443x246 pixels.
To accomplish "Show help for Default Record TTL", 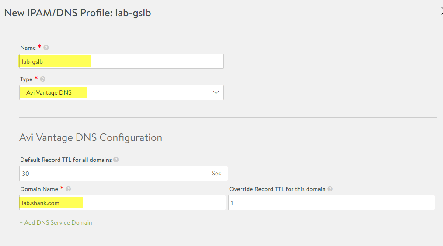I will [x=116, y=160].
